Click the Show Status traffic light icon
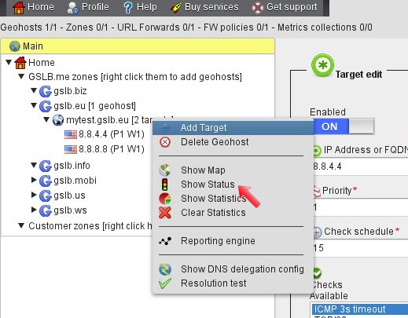 coord(165,185)
